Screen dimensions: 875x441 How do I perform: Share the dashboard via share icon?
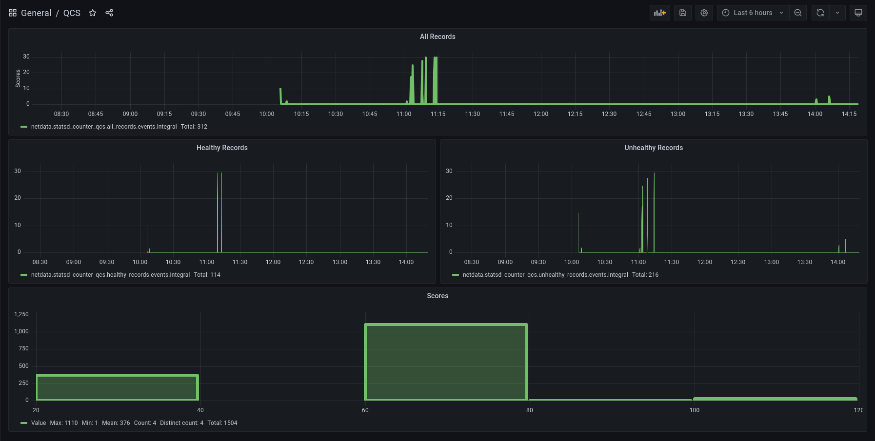click(x=109, y=13)
